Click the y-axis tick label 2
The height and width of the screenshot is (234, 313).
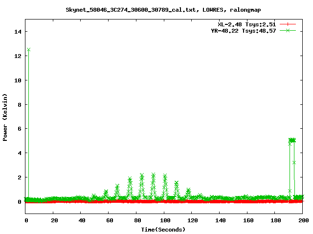(x=20, y=177)
